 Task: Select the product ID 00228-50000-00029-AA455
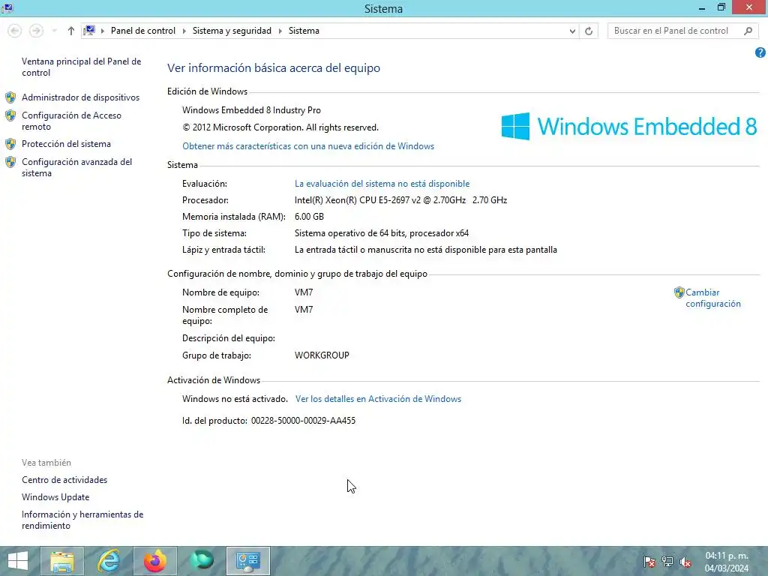tap(303, 421)
